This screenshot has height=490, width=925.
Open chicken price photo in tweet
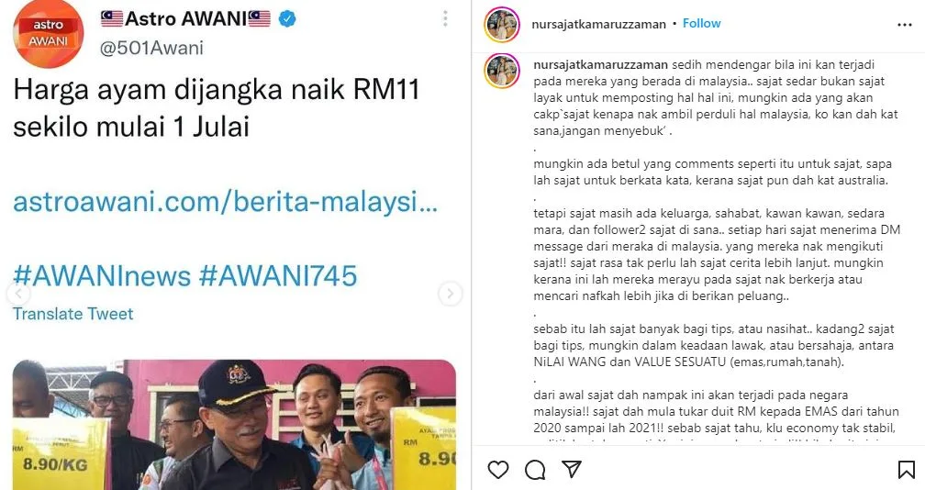(234, 425)
